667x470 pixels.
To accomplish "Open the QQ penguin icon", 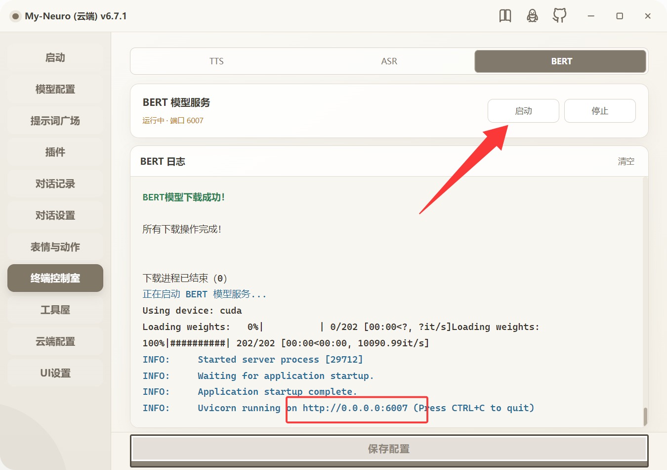I will (x=532, y=16).
